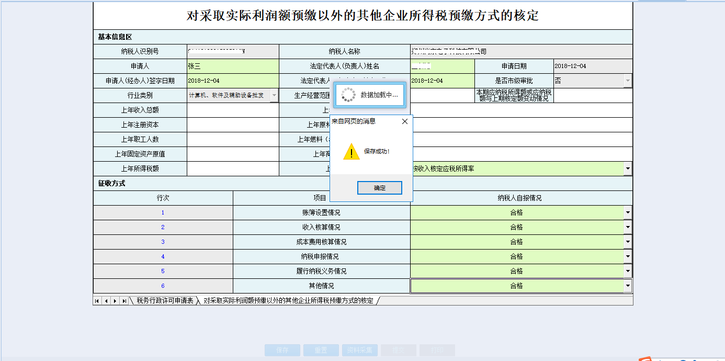The width and height of the screenshot is (725, 361).
Task: Open the 按收入核定应税所得率 dropdown
Action: tap(627, 168)
